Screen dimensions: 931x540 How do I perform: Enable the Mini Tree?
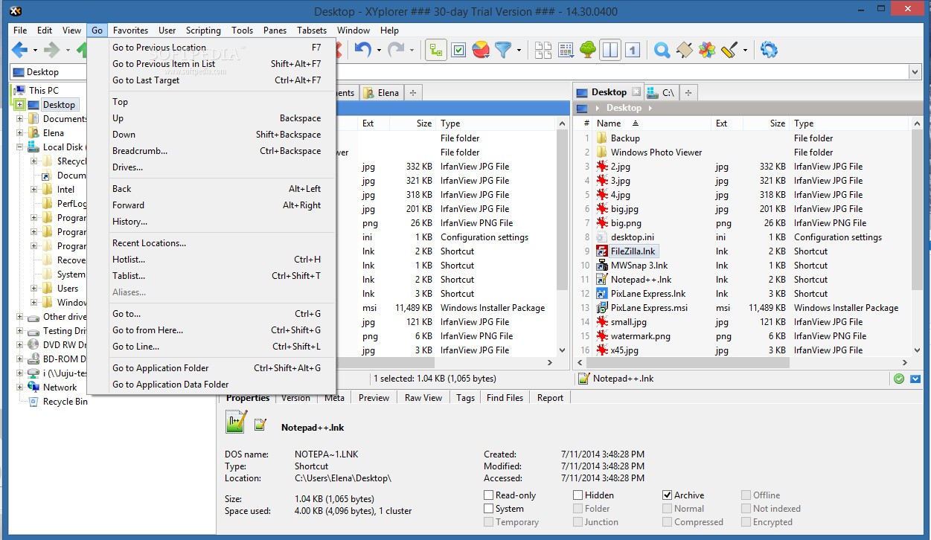click(x=586, y=50)
